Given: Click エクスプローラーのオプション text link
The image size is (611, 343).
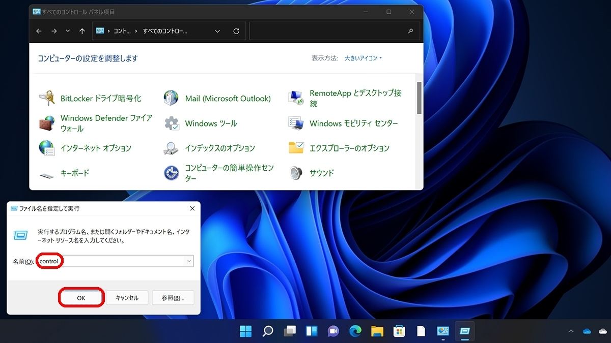Looking at the screenshot, I should [x=349, y=148].
